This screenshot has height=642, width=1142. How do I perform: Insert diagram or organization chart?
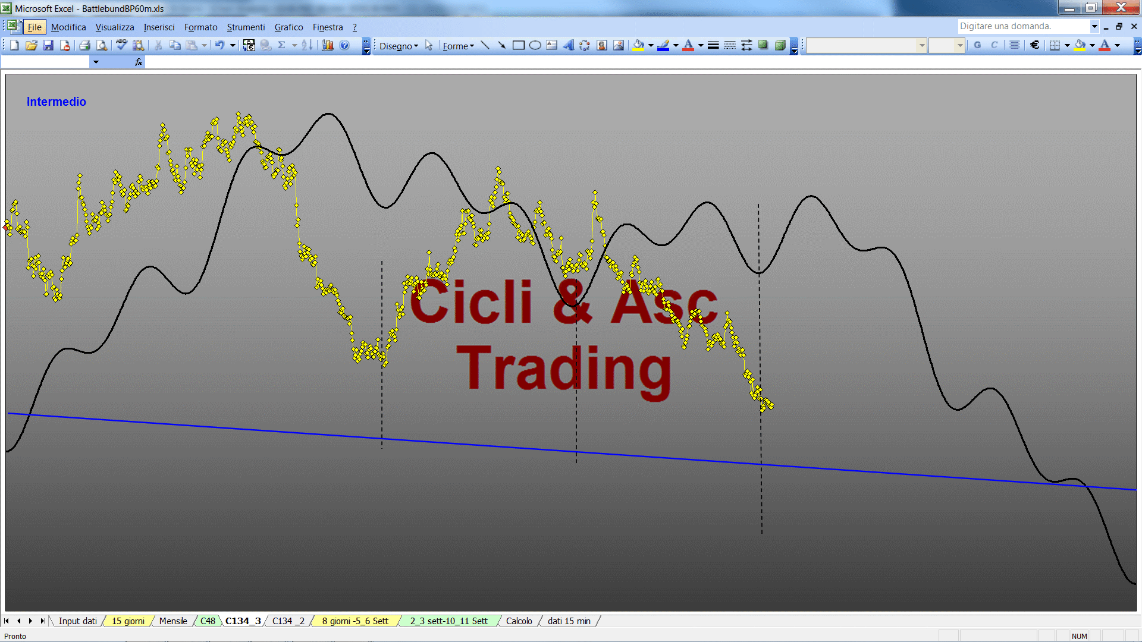585,45
